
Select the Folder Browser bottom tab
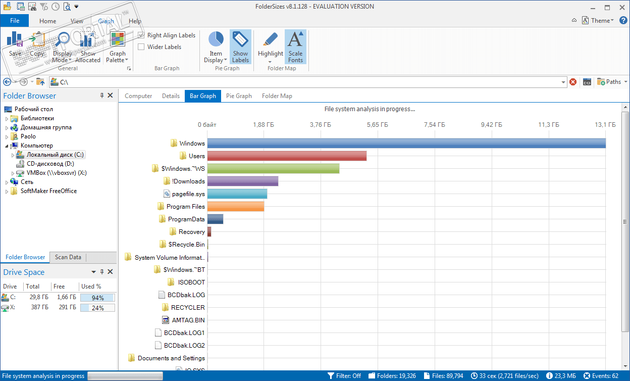click(25, 257)
